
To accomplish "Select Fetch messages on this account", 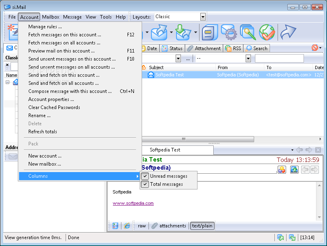I will (80, 35).
